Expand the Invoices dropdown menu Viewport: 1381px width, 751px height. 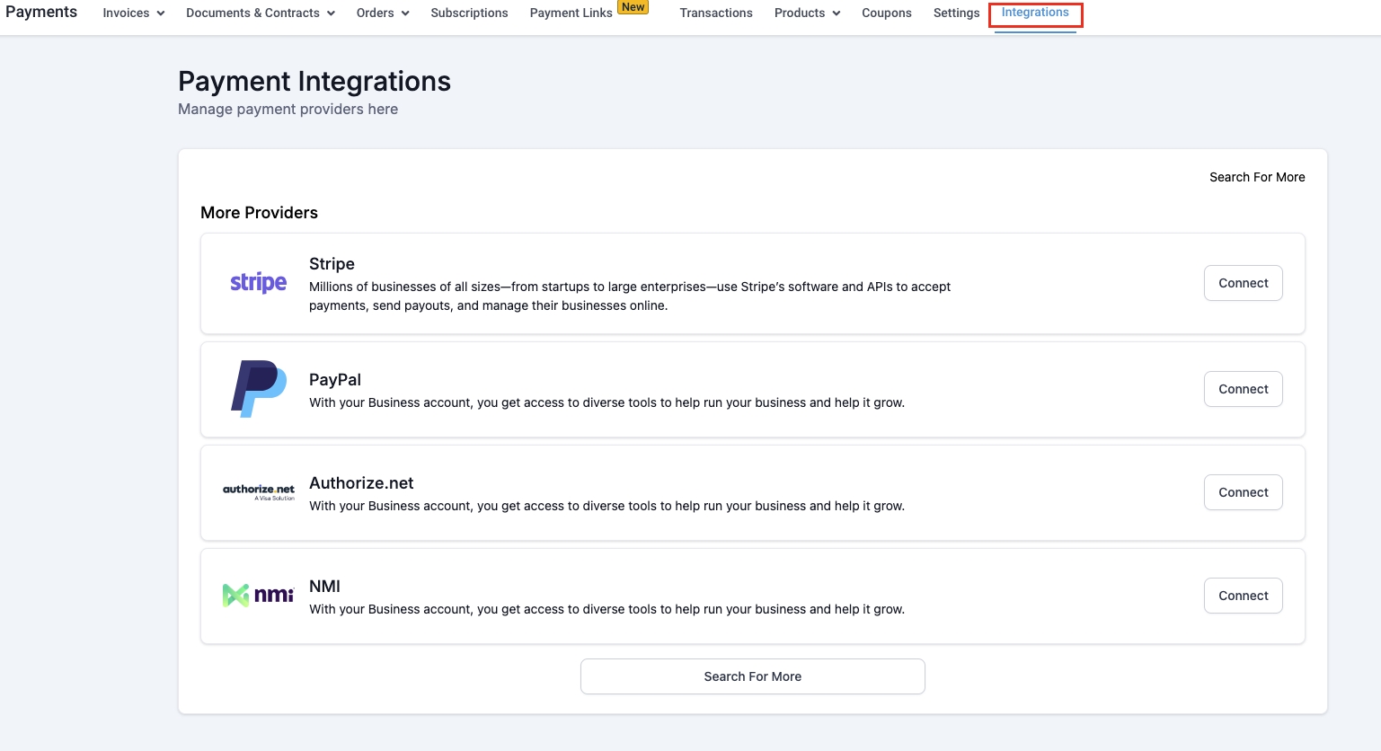[x=133, y=13]
